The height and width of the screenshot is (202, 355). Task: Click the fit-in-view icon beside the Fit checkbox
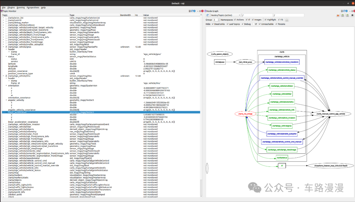(287, 20)
